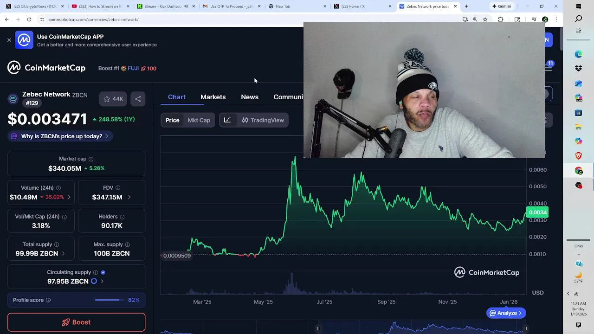
Task: Open the Boost #1 FUJI link
Action: 127,68
